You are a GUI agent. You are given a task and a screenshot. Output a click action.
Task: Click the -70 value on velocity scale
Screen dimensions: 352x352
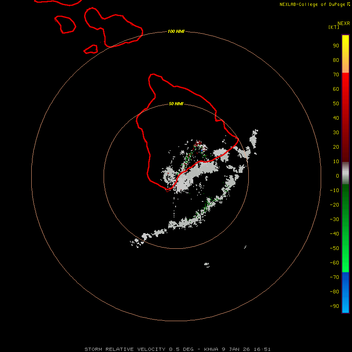tap(334, 277)
